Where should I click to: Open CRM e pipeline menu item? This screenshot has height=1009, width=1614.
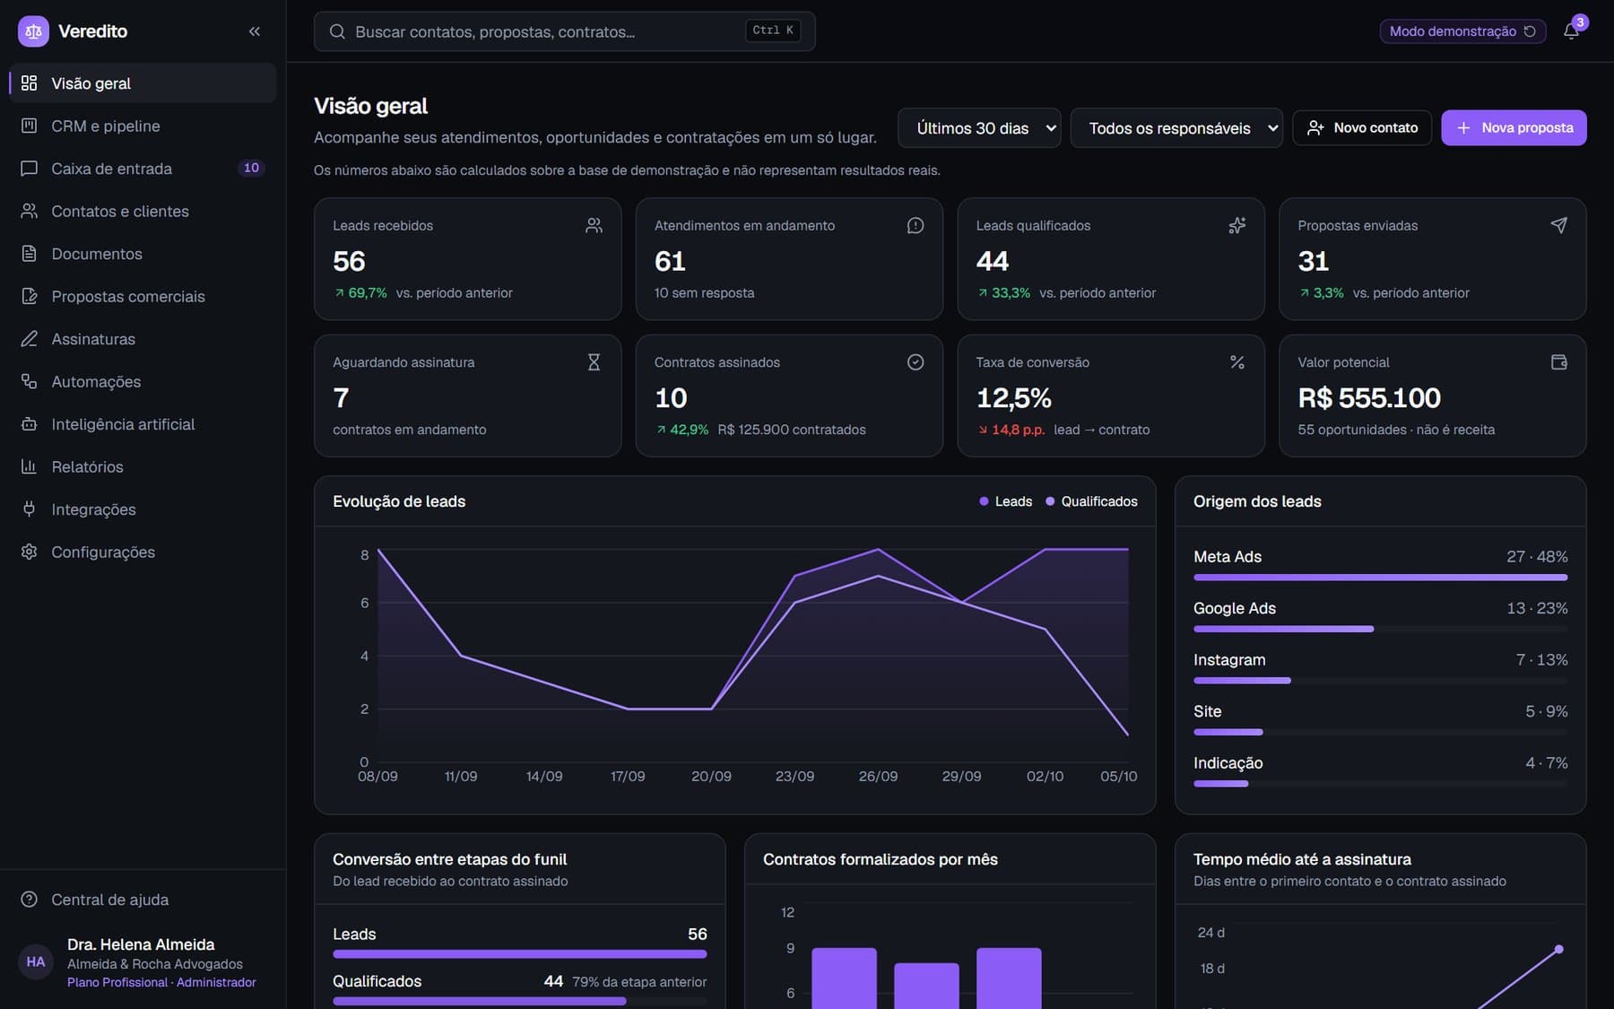tap(143, 126)
